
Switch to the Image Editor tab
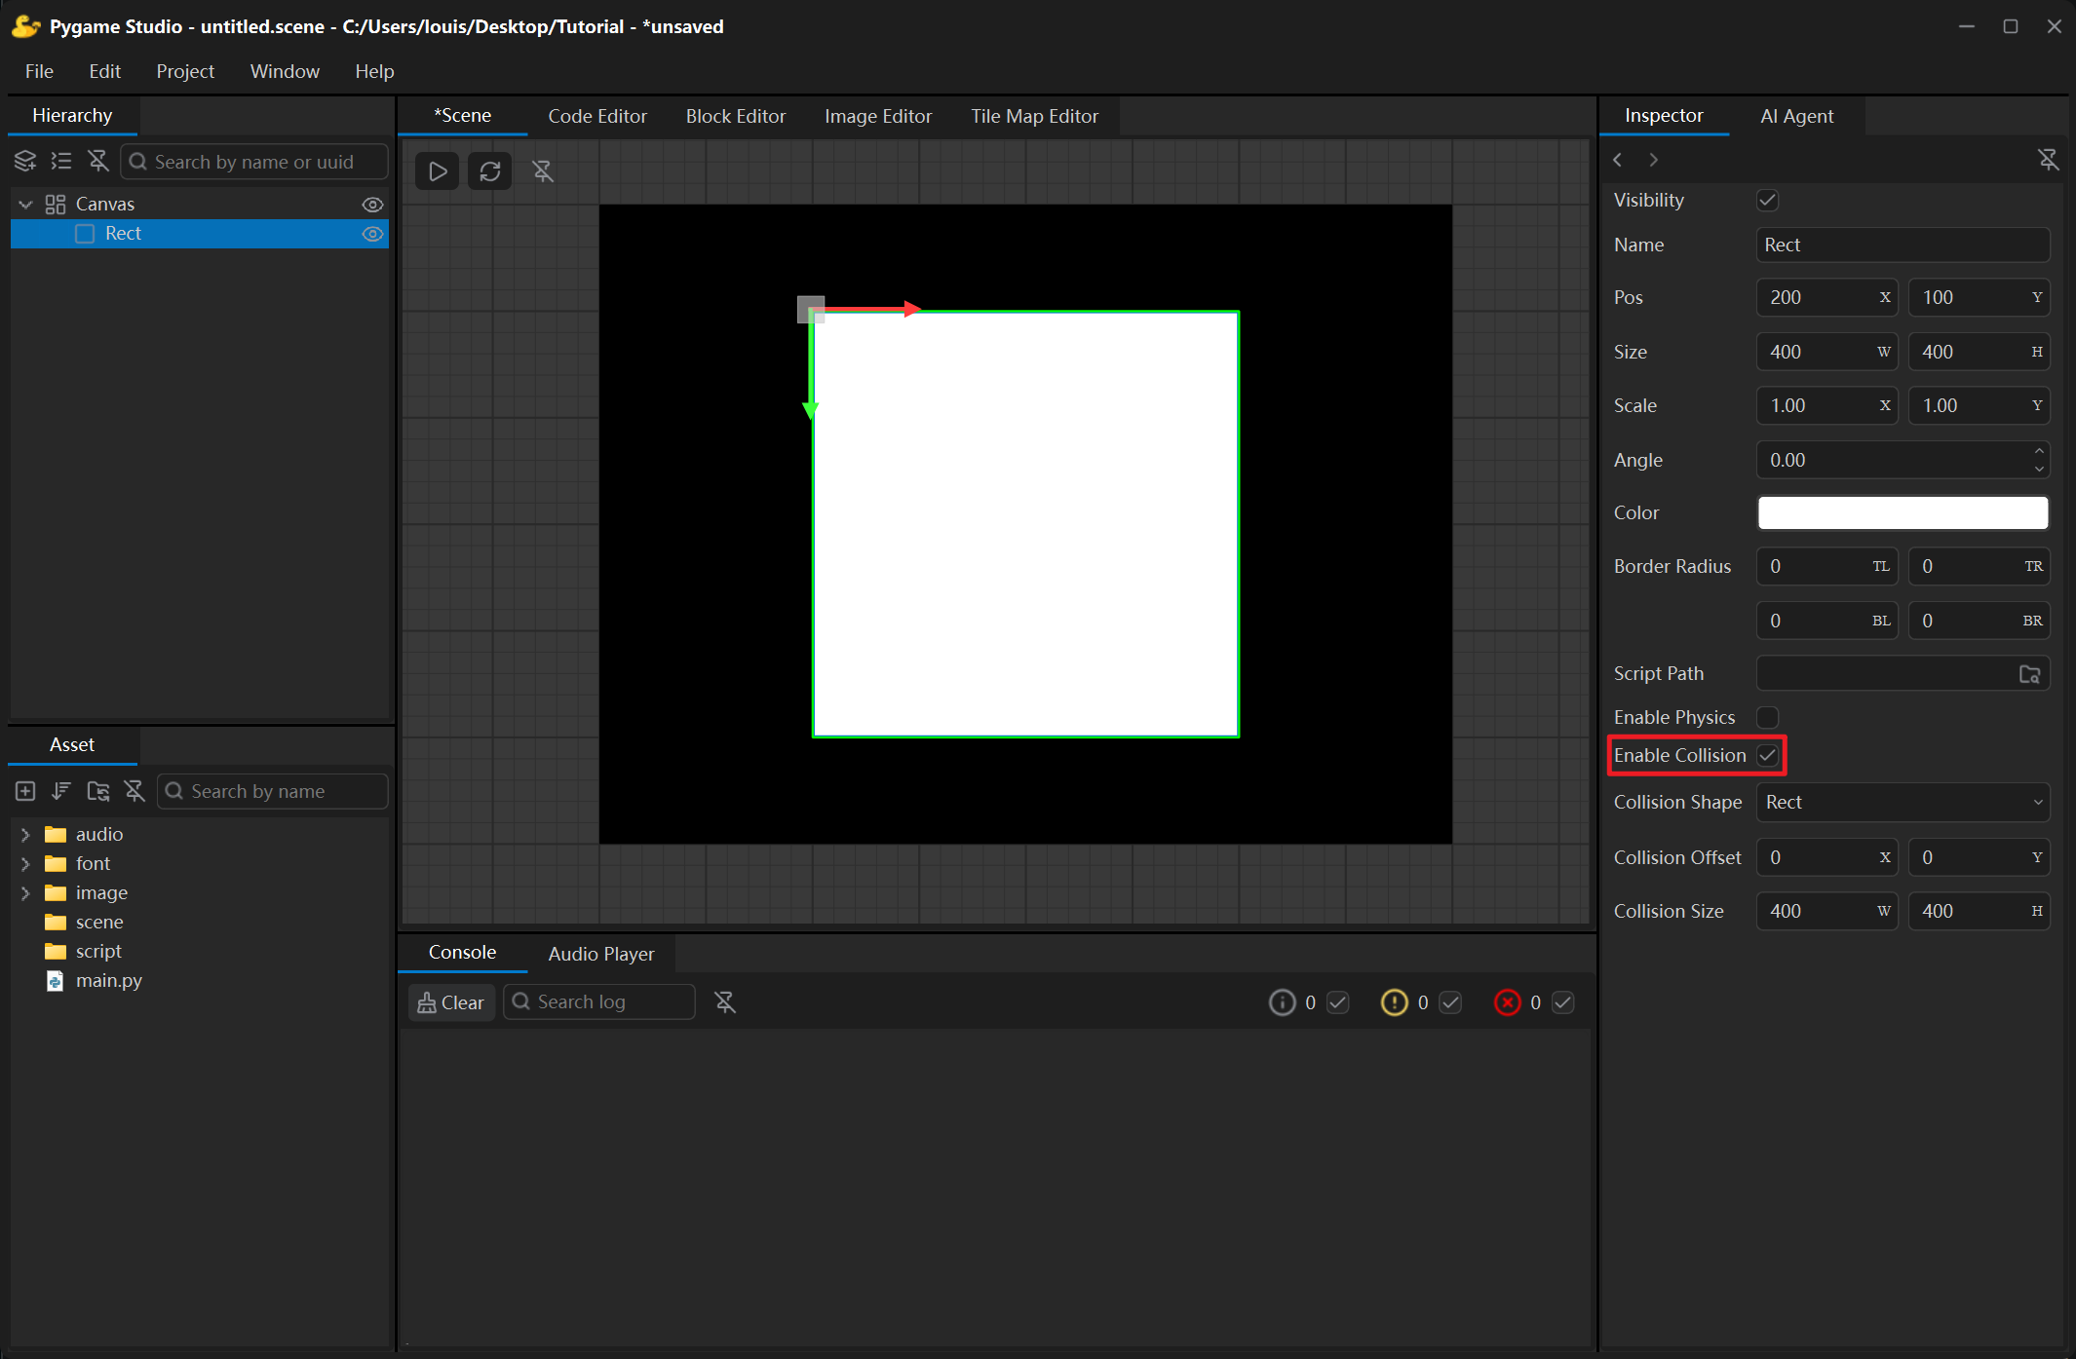point(878,116)
